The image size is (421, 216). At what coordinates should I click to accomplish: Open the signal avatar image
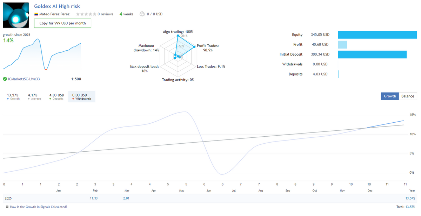pos(16,15)
